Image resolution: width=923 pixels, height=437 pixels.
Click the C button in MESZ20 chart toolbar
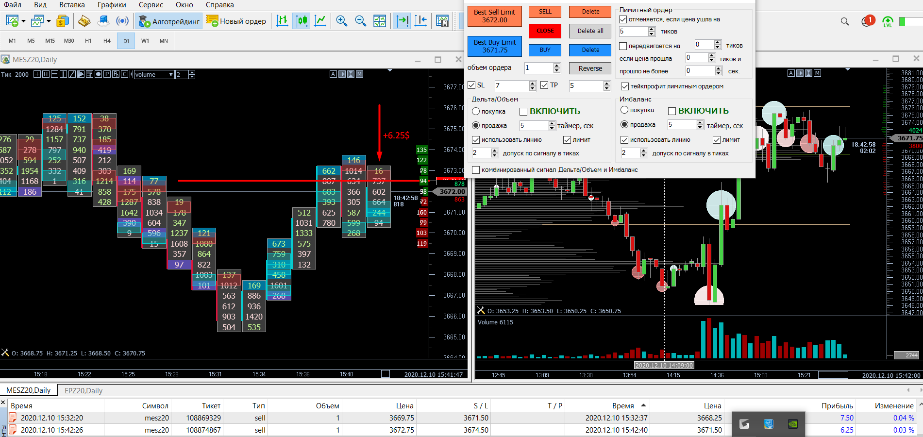[x=124, y=74]
